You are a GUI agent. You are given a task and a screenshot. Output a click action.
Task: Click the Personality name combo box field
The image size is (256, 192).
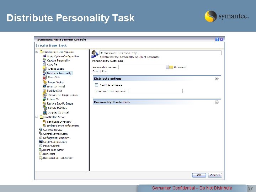pos(142,67)
